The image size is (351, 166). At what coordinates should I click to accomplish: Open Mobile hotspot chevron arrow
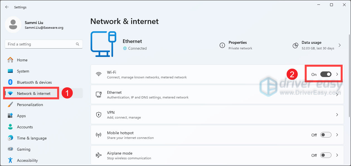[337, 135]
